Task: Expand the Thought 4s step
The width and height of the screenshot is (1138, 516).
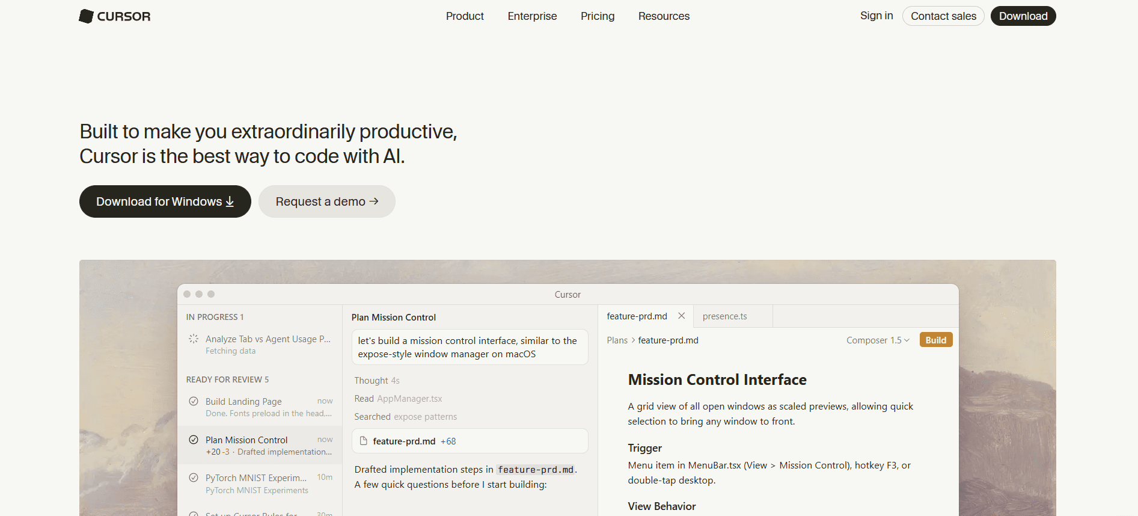Action: 377,381
